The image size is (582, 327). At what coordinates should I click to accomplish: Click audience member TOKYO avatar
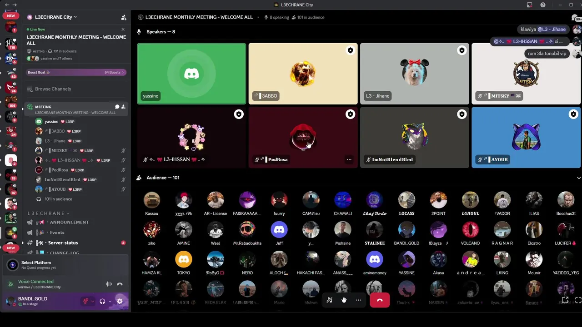(x=184, y=259)
